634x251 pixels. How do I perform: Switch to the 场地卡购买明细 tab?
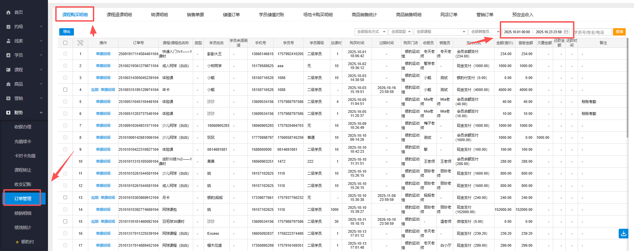(x=318, y=15)
